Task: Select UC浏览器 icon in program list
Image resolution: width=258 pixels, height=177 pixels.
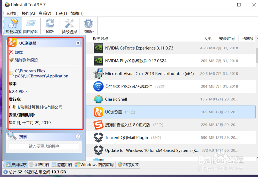Action: 98,112
